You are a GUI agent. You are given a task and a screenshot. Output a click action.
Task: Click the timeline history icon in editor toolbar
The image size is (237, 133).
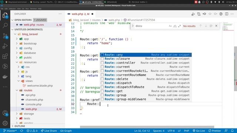[221, 14]
